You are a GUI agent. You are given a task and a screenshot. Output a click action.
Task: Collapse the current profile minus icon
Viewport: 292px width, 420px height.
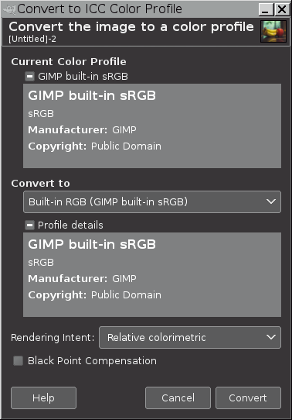(29, 77)
